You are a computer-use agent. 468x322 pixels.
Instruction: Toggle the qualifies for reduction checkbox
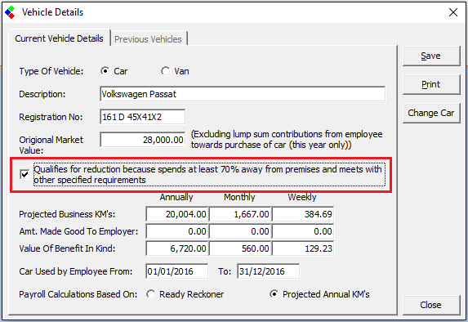coord(25,174)
